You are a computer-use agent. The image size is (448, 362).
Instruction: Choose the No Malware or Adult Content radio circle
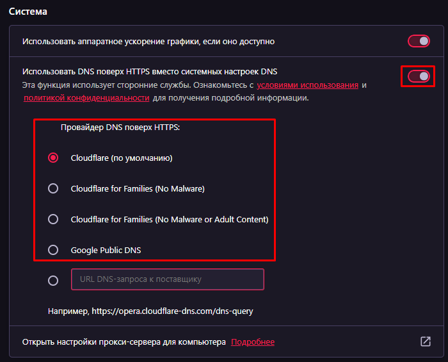tap(53, 219)
